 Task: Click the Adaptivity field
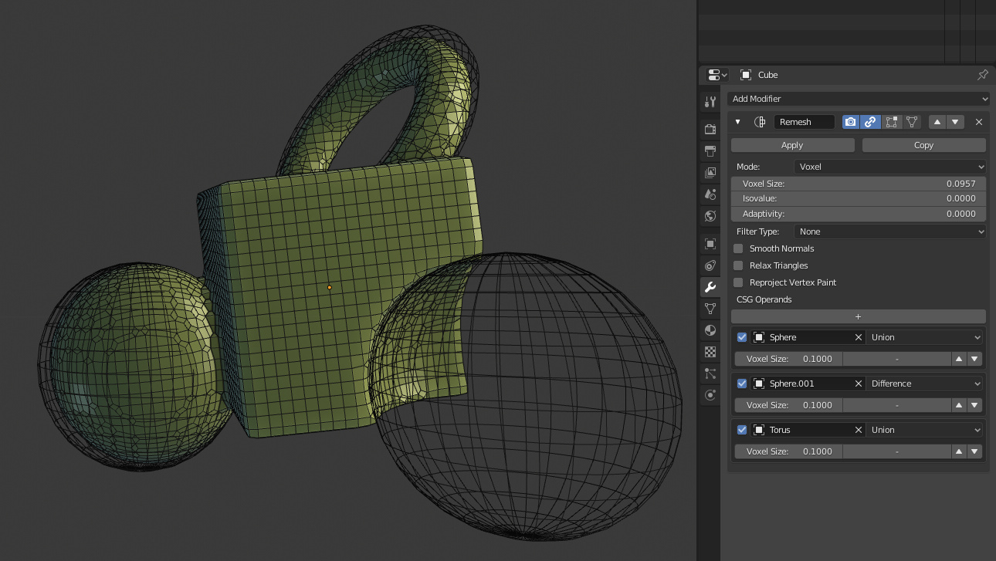(x=859, y=214)
